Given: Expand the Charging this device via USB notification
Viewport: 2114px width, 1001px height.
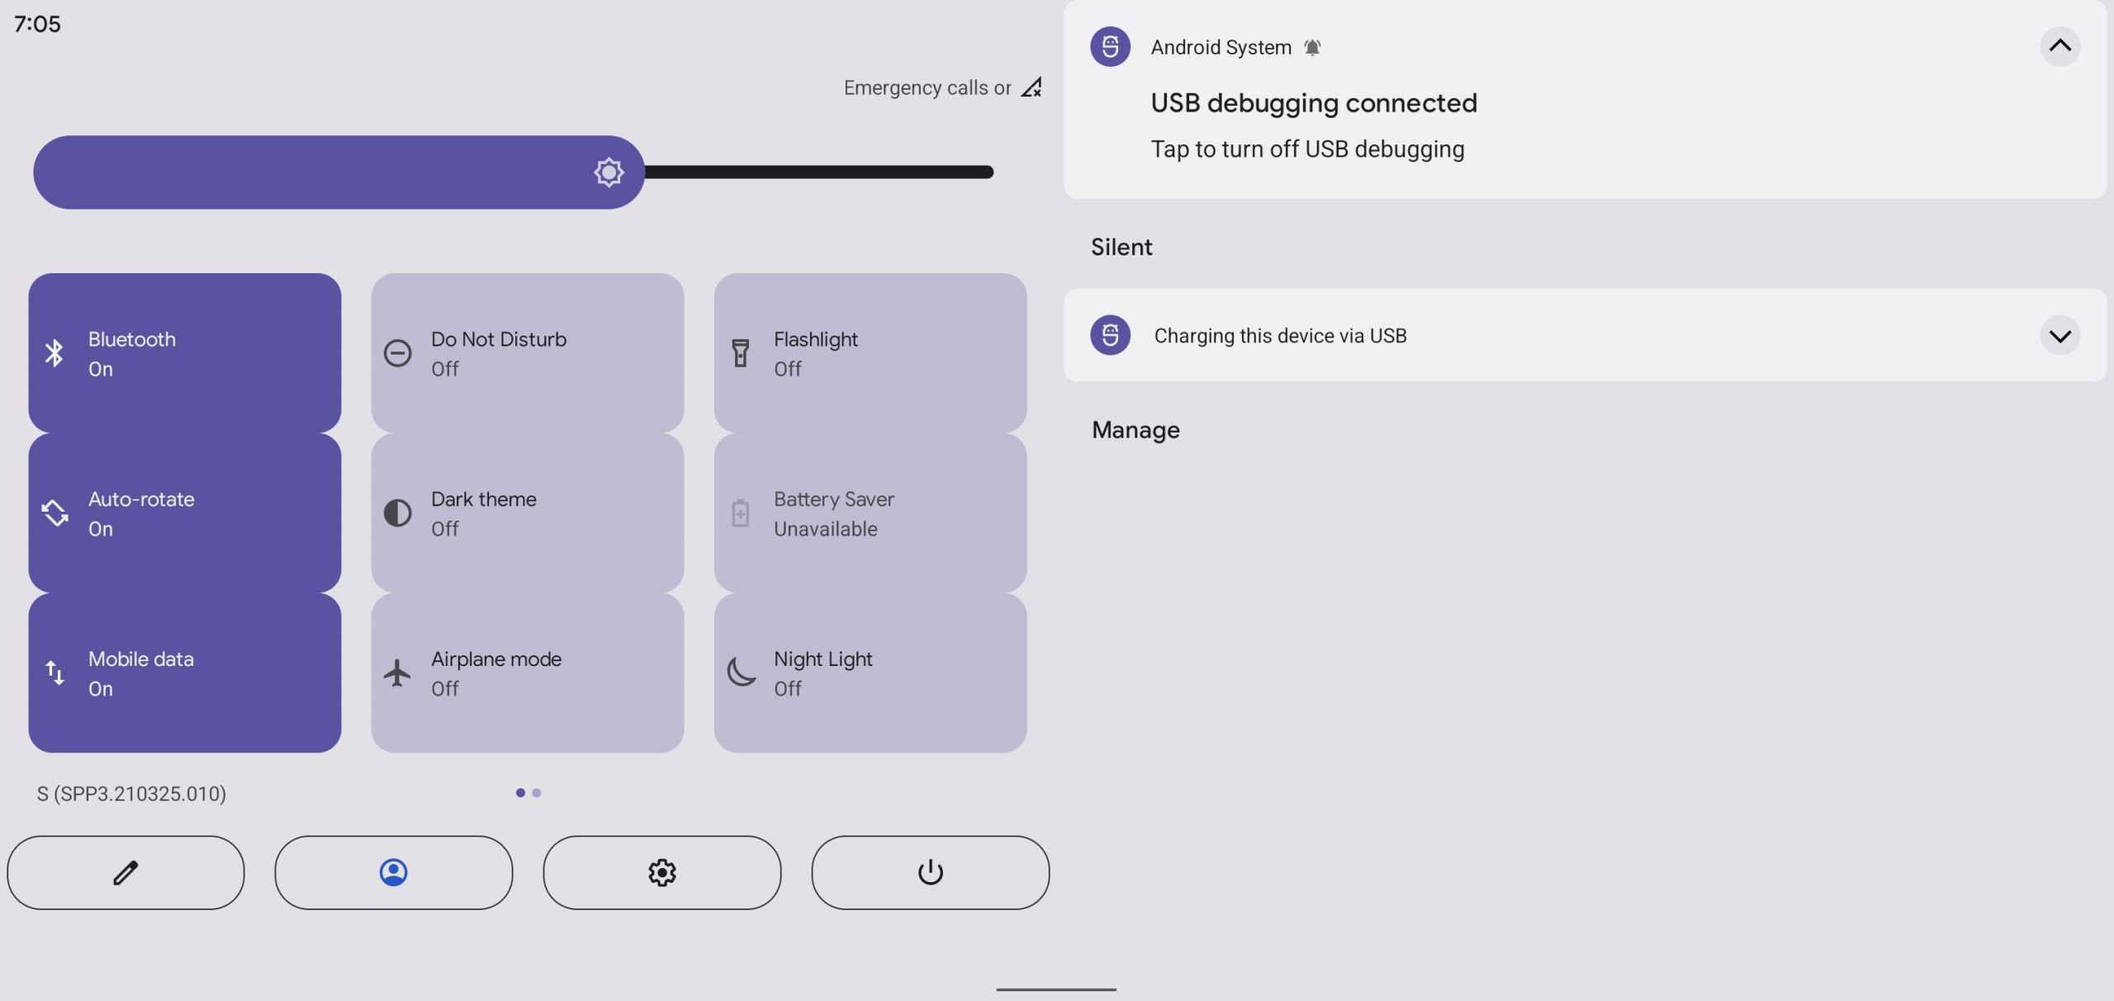Looking at the screenshot, I should pos(2059,335).
